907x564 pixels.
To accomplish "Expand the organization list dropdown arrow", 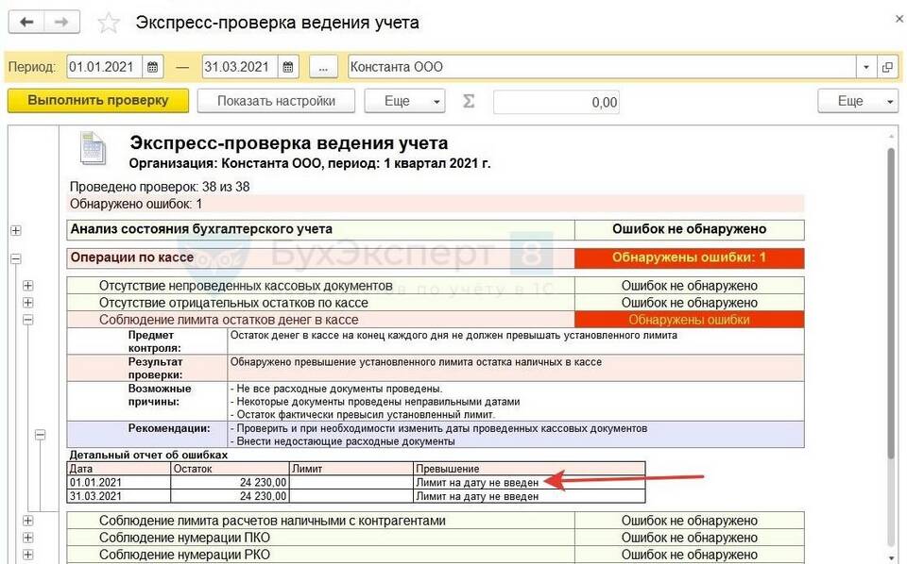I will (866, 67).
